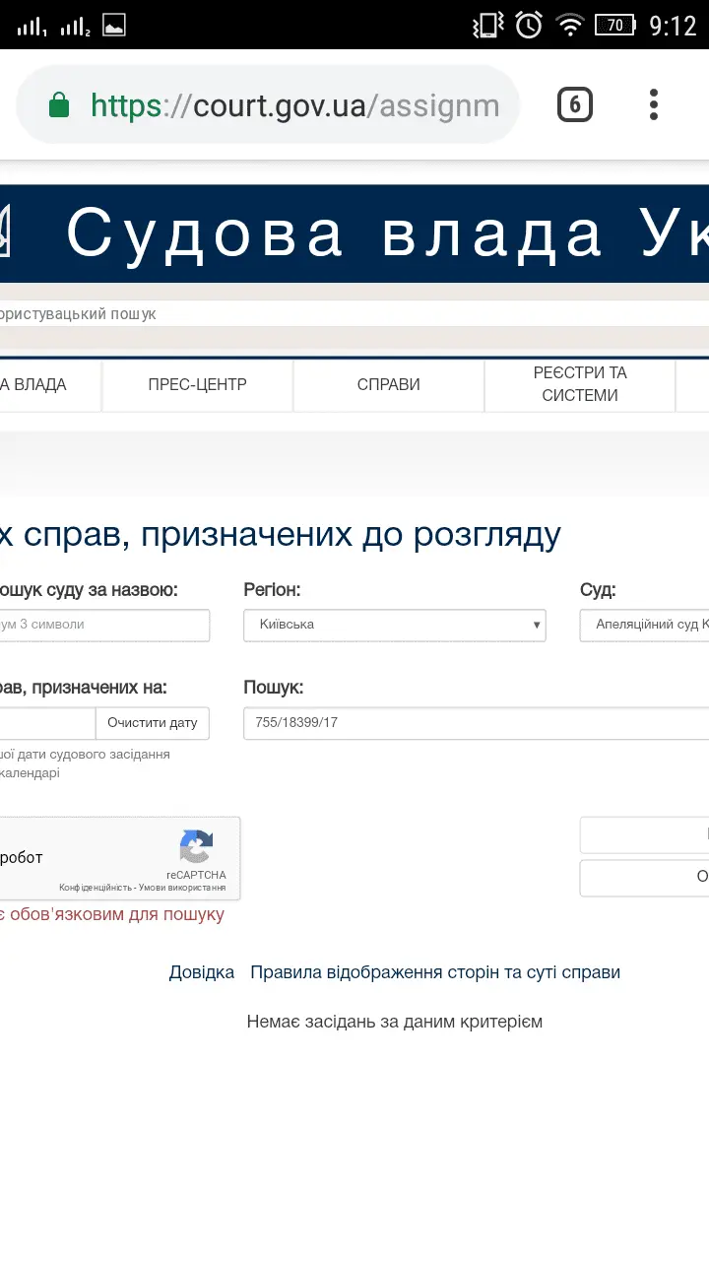709x1261 pixels.
Task: Tap the Wi-Fi icon in status bar
Action: pos(569,25)
